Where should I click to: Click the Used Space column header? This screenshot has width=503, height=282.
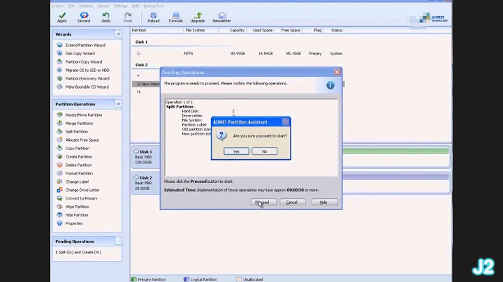point(262,30)
